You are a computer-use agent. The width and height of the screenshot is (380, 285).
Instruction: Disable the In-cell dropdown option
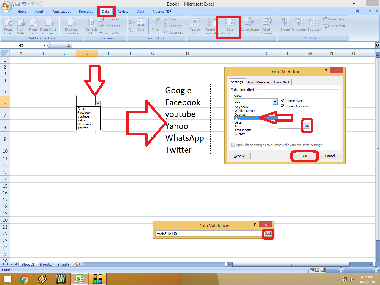pos(282,106)
